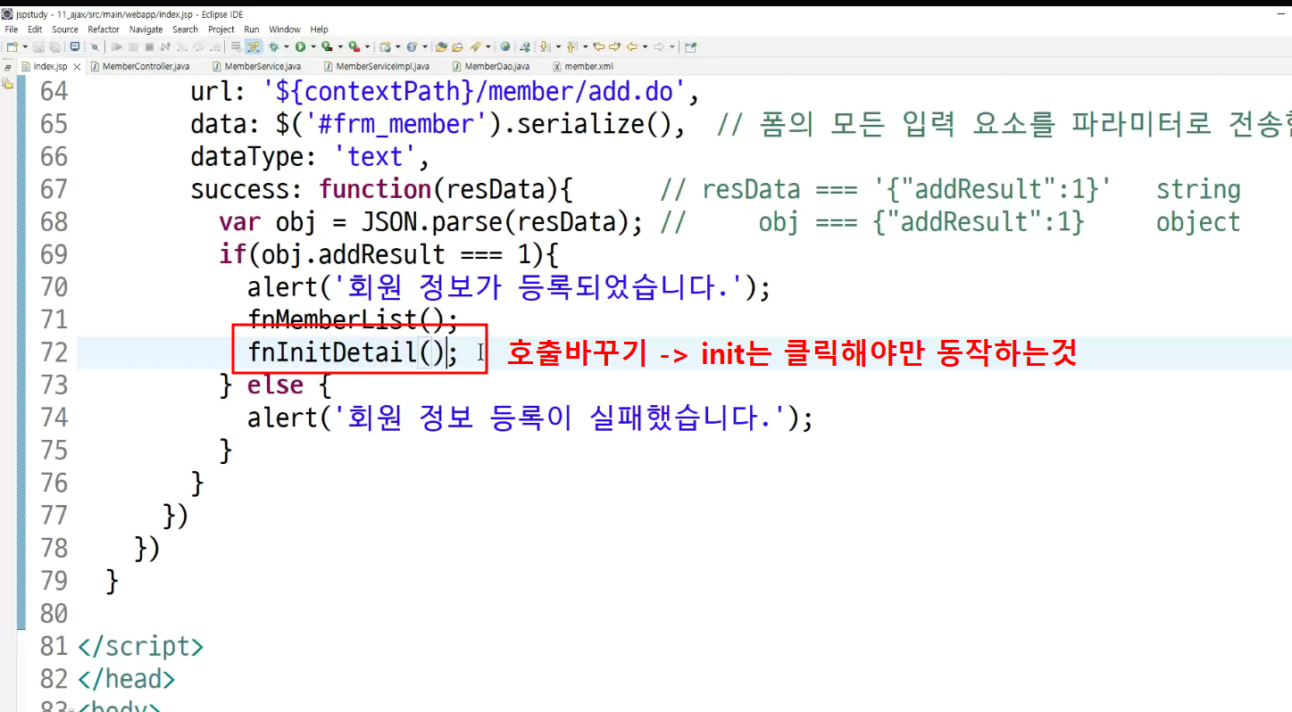
Task: Open the Next Annotation dropdown arrow
Action: (558, 46)
